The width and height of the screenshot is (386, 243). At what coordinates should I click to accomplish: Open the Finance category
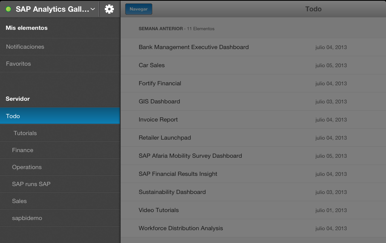tap(23, 150)
